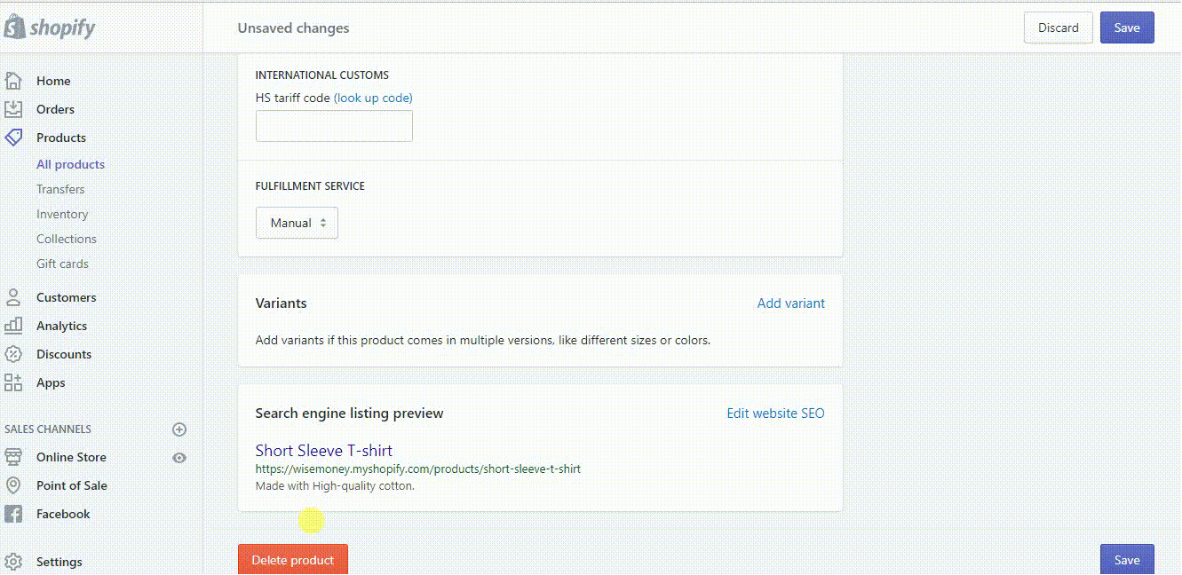Click the wisemoney.myshopify.com product URL
Screen dimensions: 1182x575
coord(418,469)
